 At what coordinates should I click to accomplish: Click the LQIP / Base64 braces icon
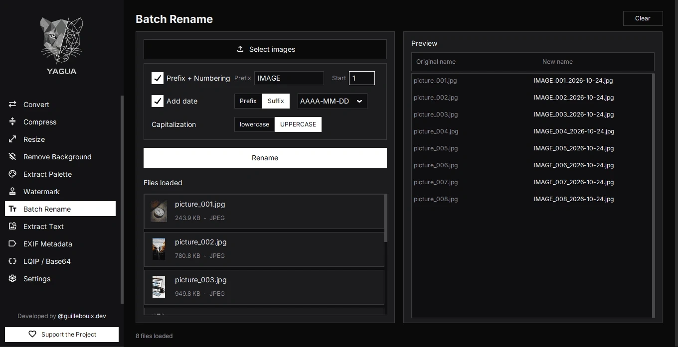[x=12, y=261]
